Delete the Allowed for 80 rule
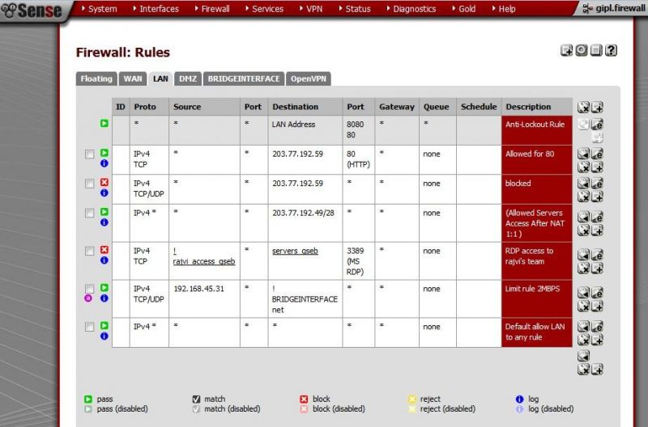648x427 pixels. pos(583,167)
